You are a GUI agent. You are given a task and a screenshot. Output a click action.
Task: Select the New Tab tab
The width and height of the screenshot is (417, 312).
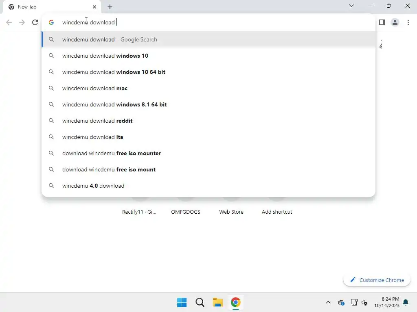tap(52, 7)
